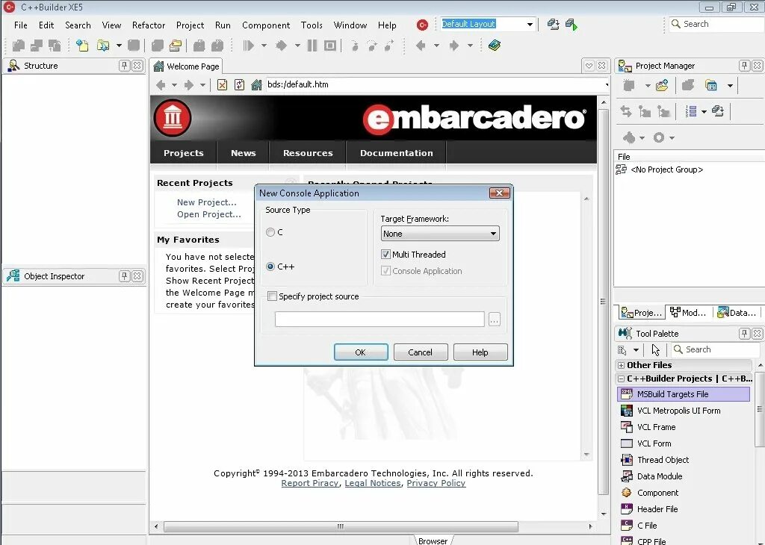Click the Sync icon in Project Manager toolbar
Screen dimensions: 765x545
(x=626, y=111)
